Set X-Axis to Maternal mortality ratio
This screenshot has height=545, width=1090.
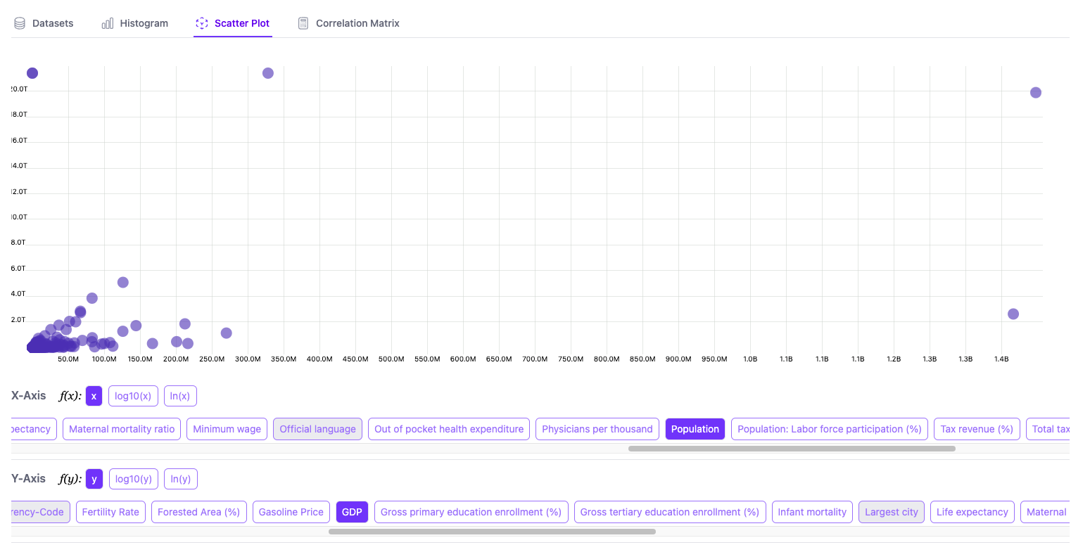coord(122,429)
